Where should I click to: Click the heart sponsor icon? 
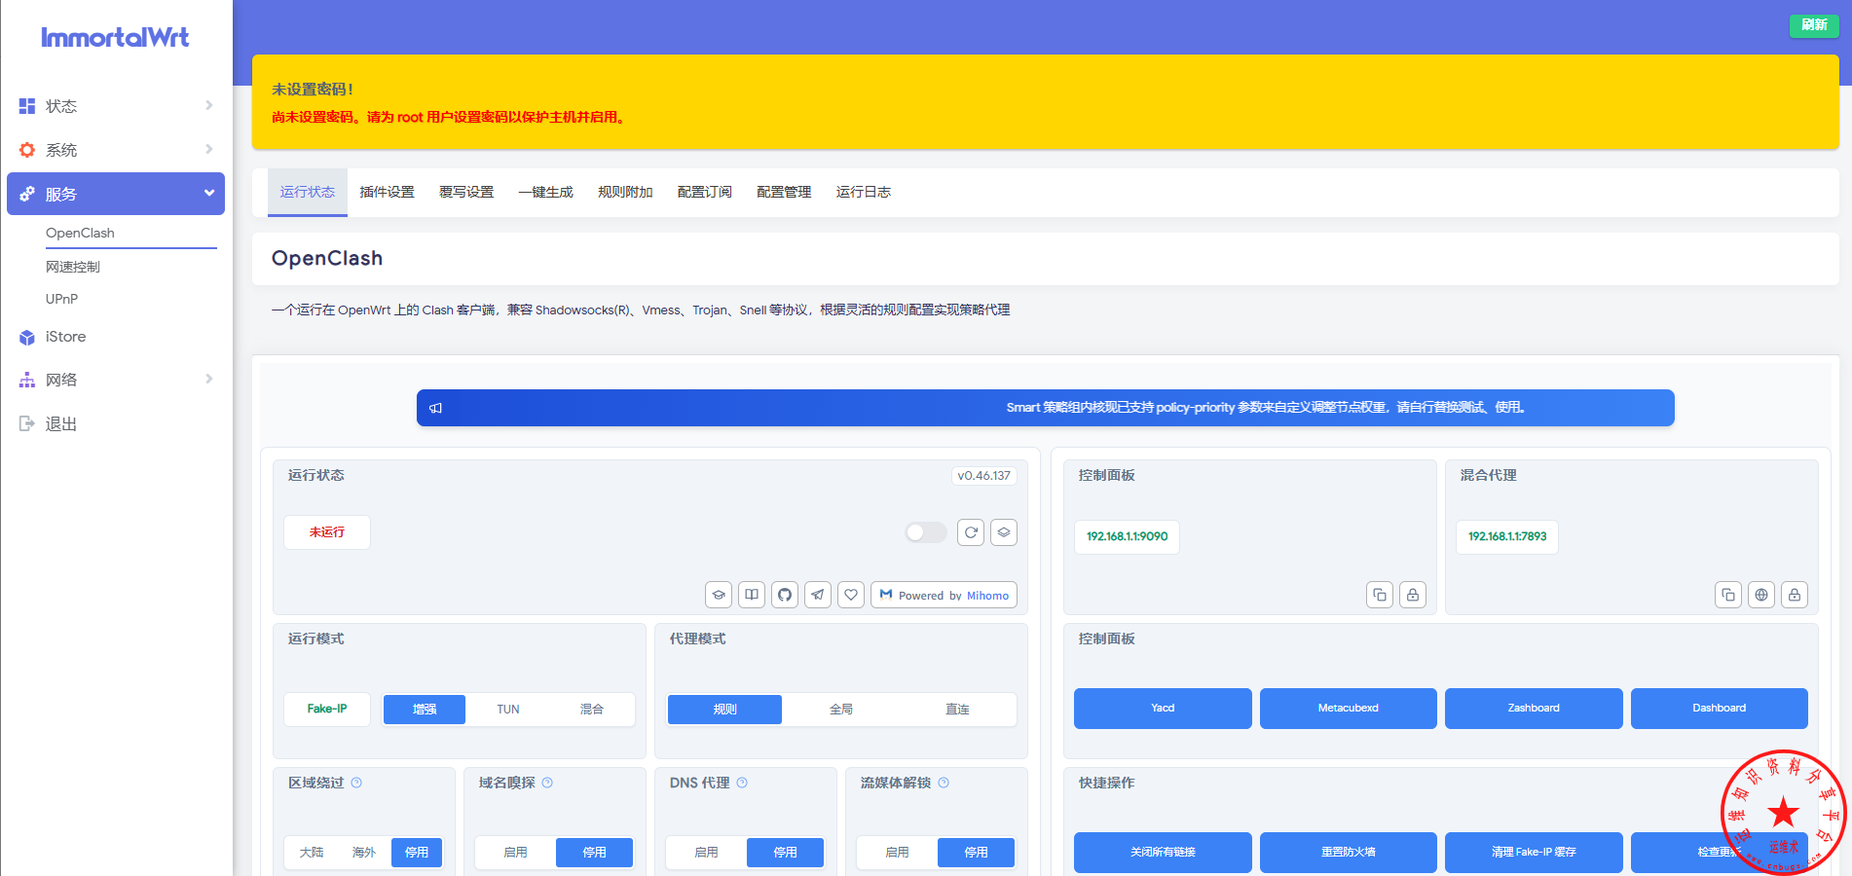(851, 595)
